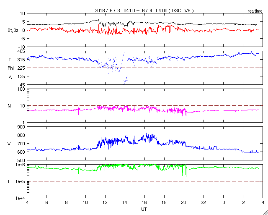Click the resize grip in the bottom-right corner

[x=265, y=212]
